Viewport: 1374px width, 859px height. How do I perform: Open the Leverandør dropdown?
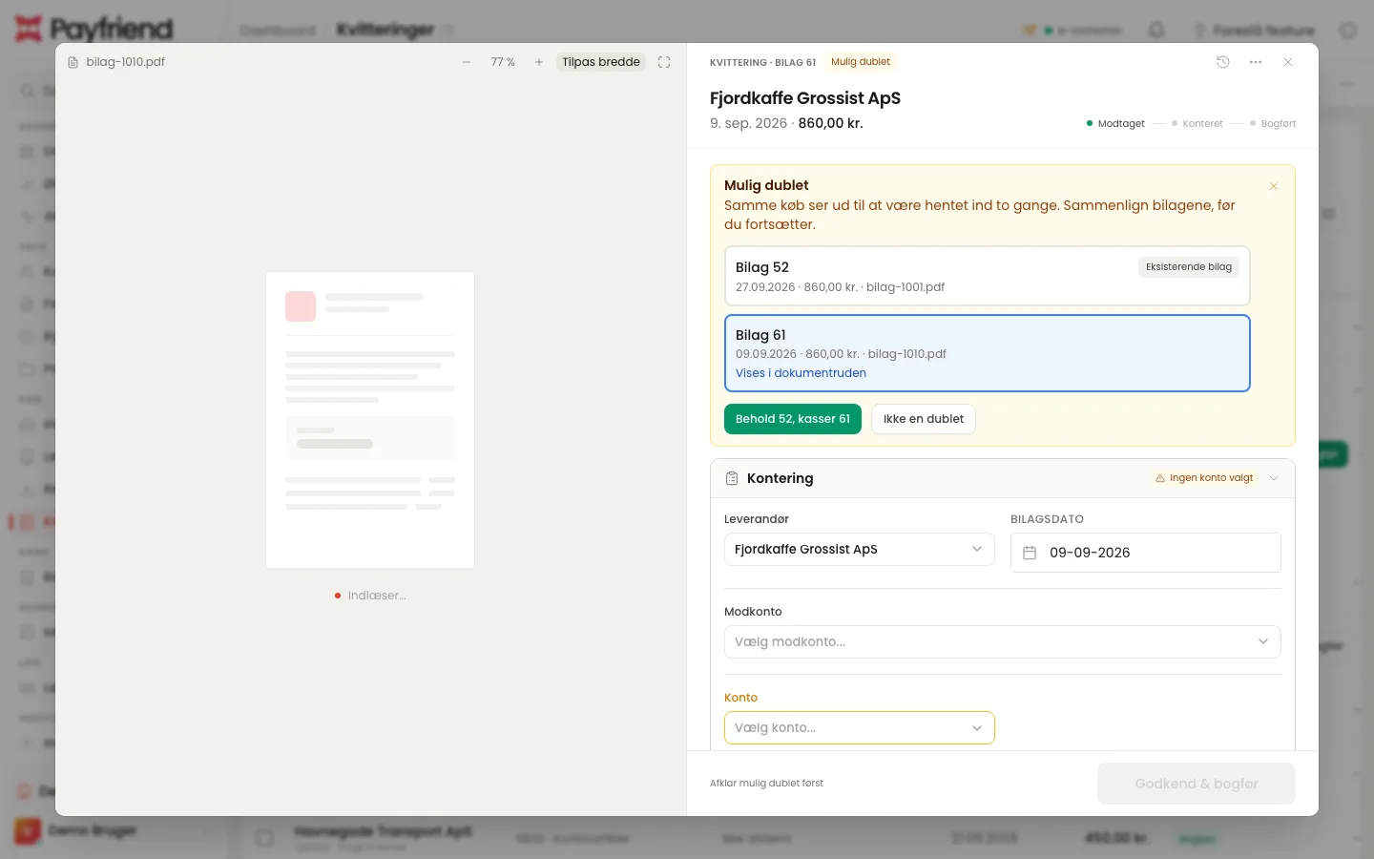click(860, 550)
